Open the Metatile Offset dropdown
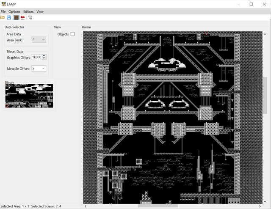 point(39,69)
